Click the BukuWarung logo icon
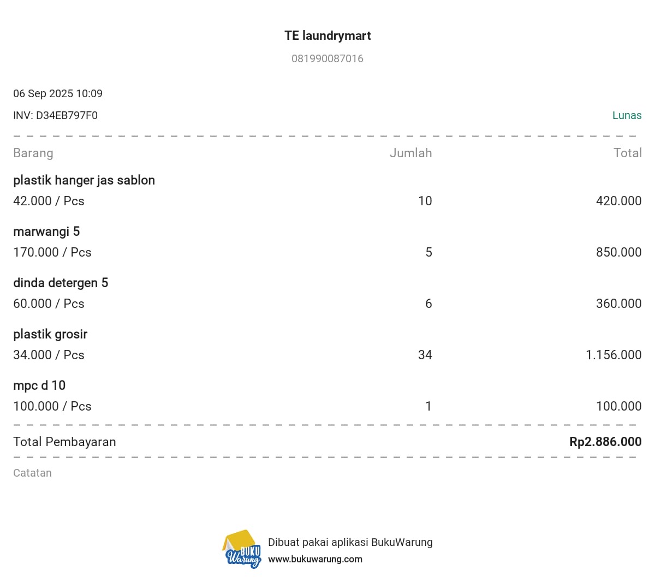The image size is (655, 582). [x=242, y=549]
